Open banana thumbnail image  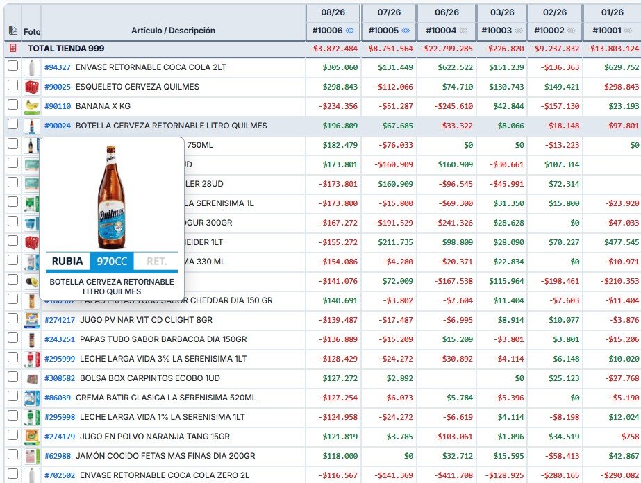pos(31,106)
